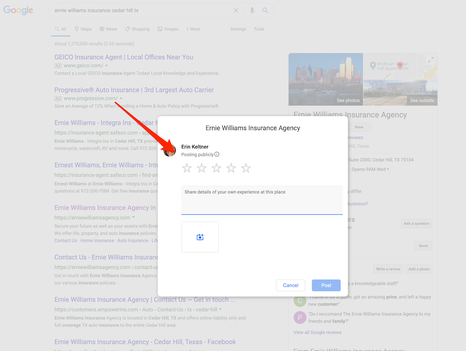The width and height of the screenshot is (466, 351).
Task: Click the Posting publicly info icon
Action: pos(217,154)
